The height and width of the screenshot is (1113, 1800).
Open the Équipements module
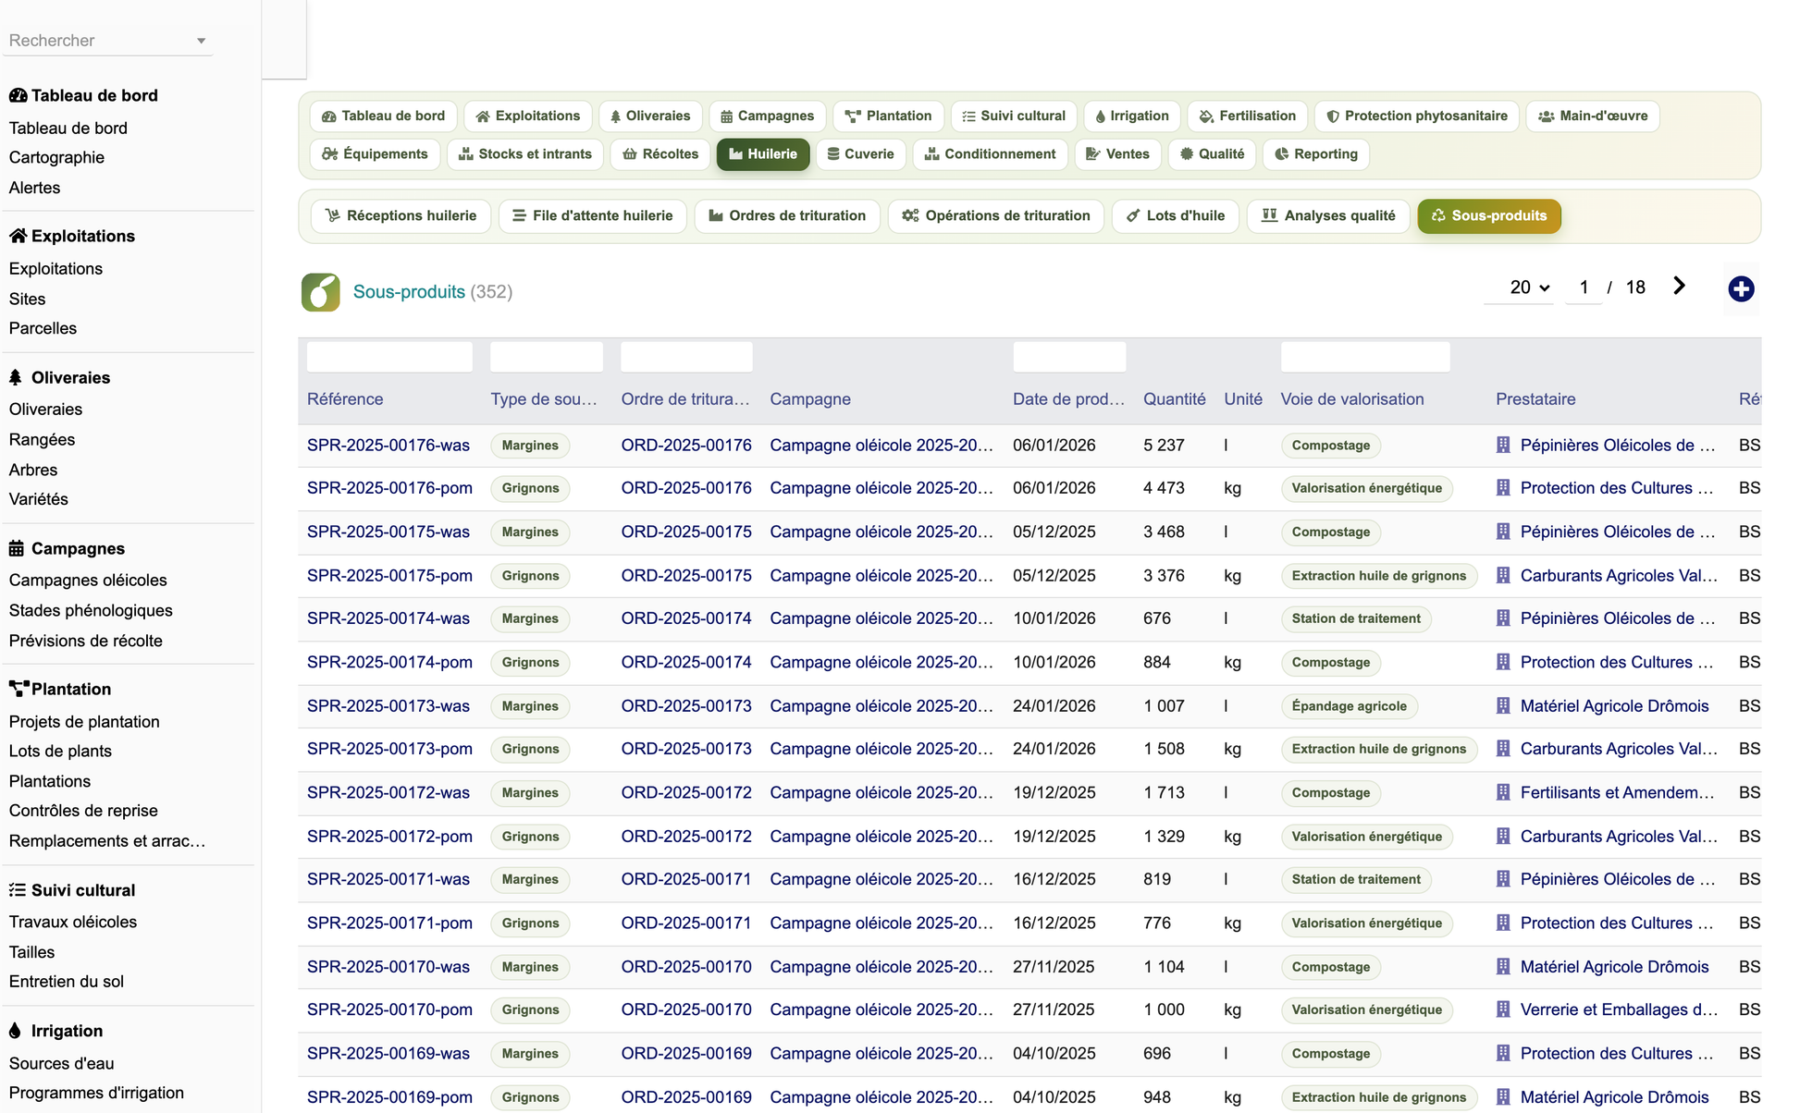click(375, 153)
